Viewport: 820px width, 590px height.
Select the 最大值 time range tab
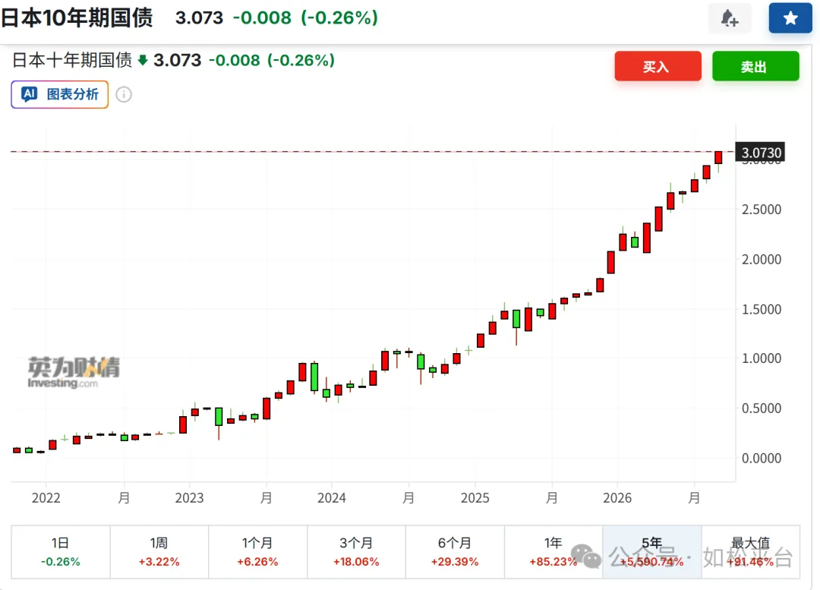coord(750,552)
